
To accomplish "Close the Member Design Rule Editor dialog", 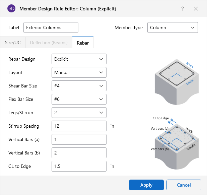I will pyautogui.click(x=196, y=9).
